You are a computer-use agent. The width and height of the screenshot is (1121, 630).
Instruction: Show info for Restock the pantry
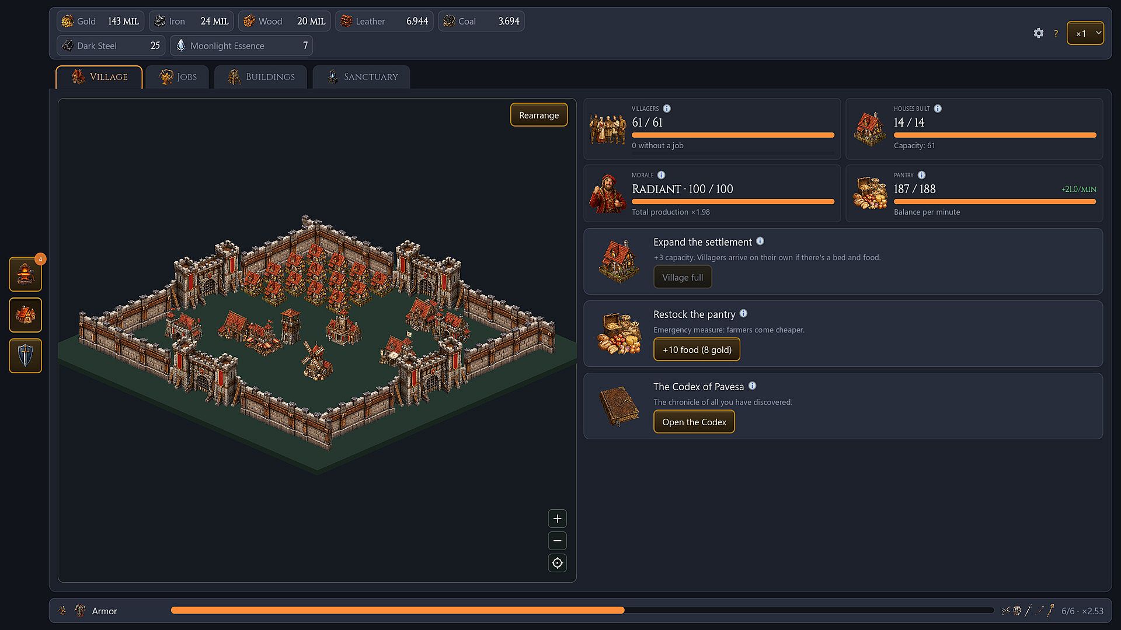pos(743,313)
